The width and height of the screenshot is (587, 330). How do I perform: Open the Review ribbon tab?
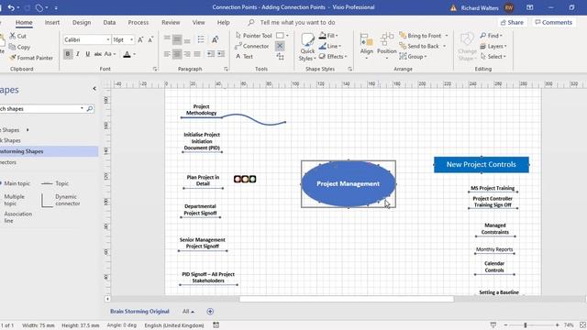(x=171, y=22)
